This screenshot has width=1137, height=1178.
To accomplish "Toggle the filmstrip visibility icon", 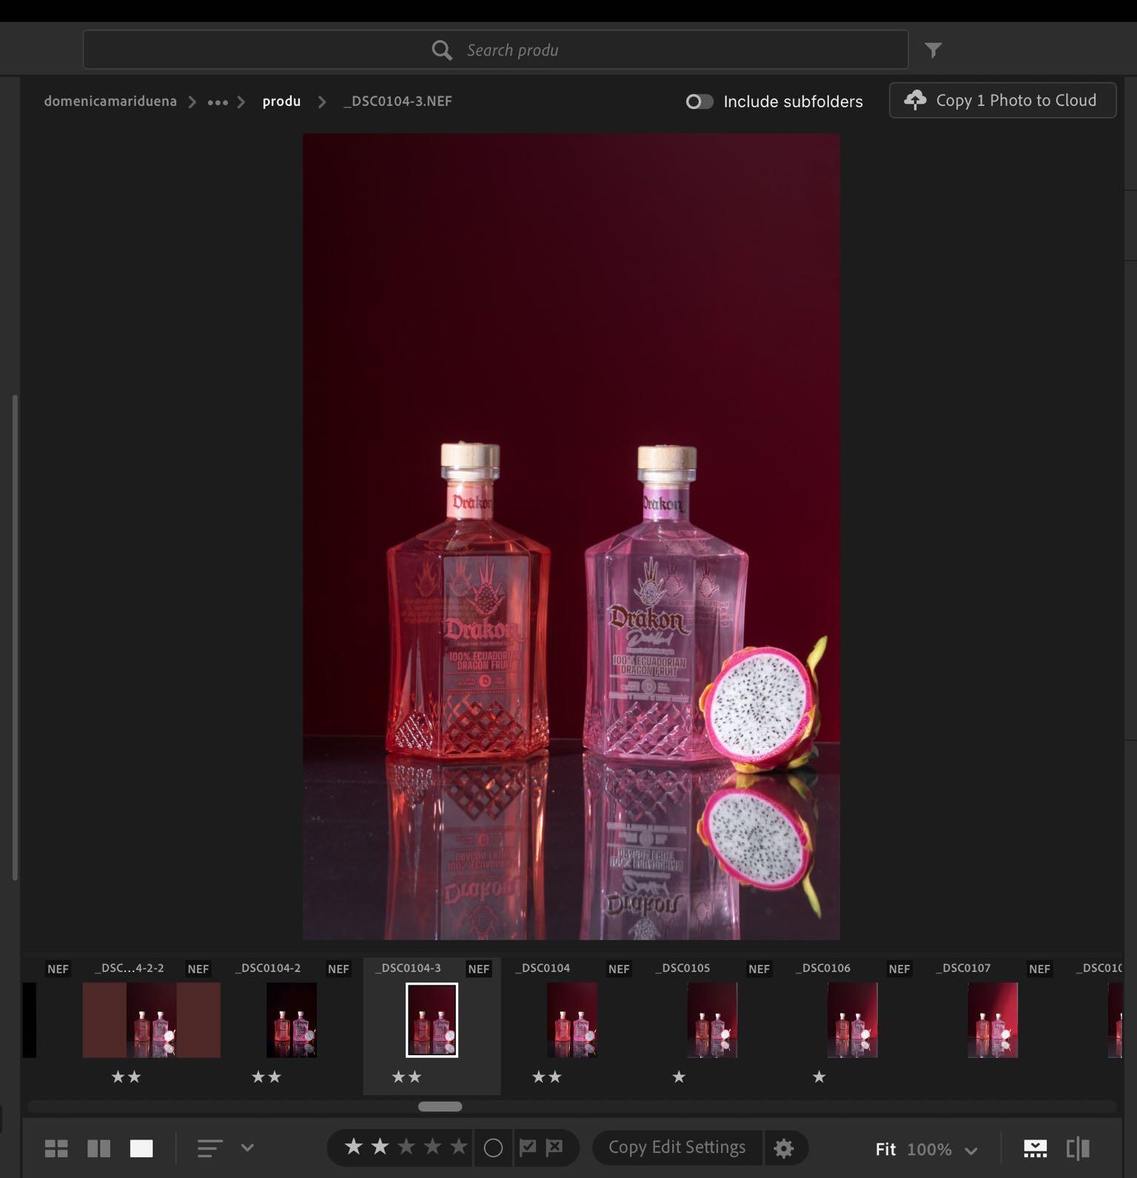I will click(1035, 1148).
